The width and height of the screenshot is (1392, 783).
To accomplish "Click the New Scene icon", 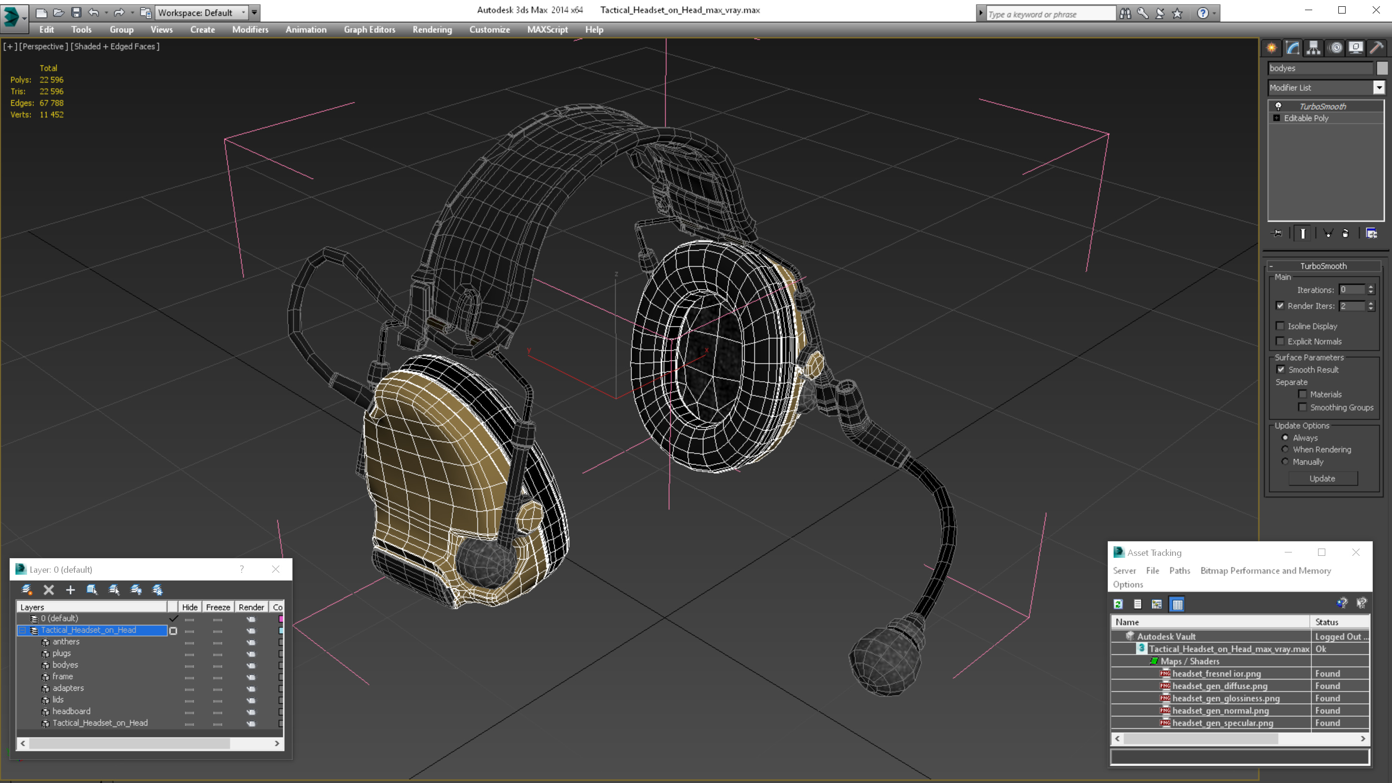I will tap(41, 13).
